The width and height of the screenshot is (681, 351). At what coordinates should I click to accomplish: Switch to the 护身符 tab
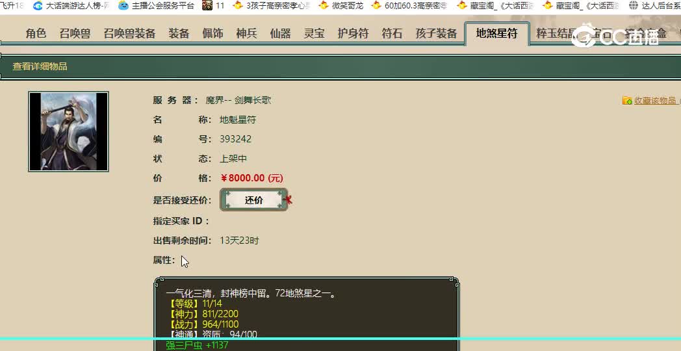[353, 33]
